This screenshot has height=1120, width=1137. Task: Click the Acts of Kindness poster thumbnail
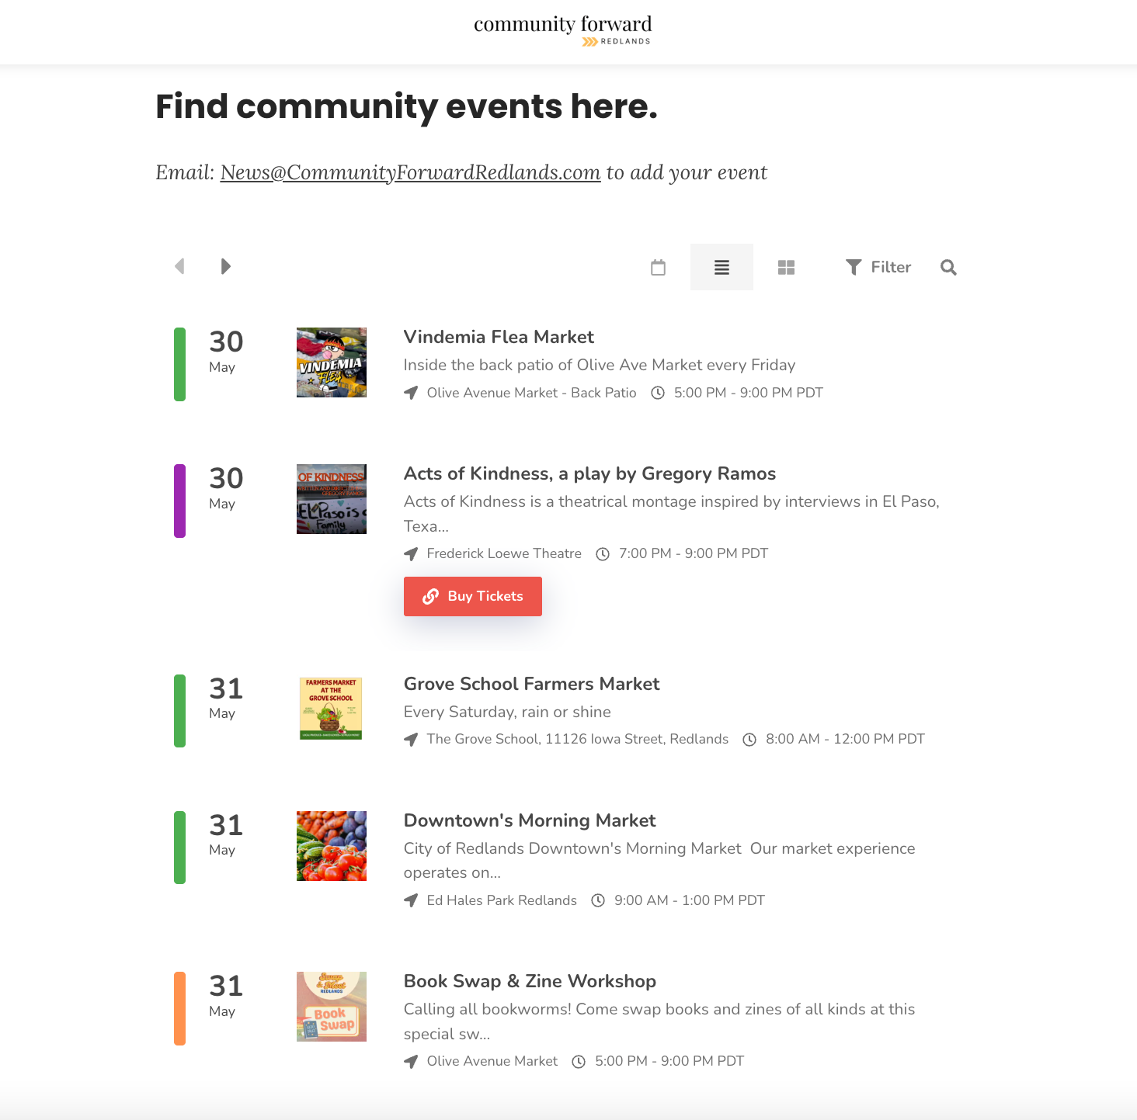coord(332,499)
